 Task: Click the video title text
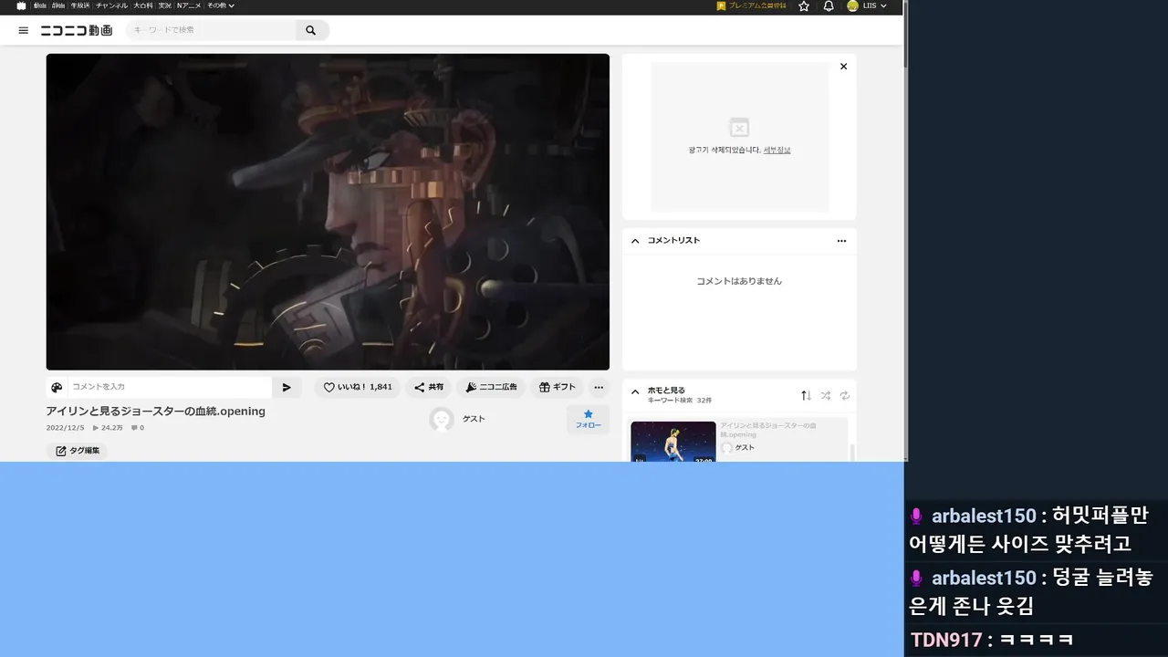tap(156, 412)
